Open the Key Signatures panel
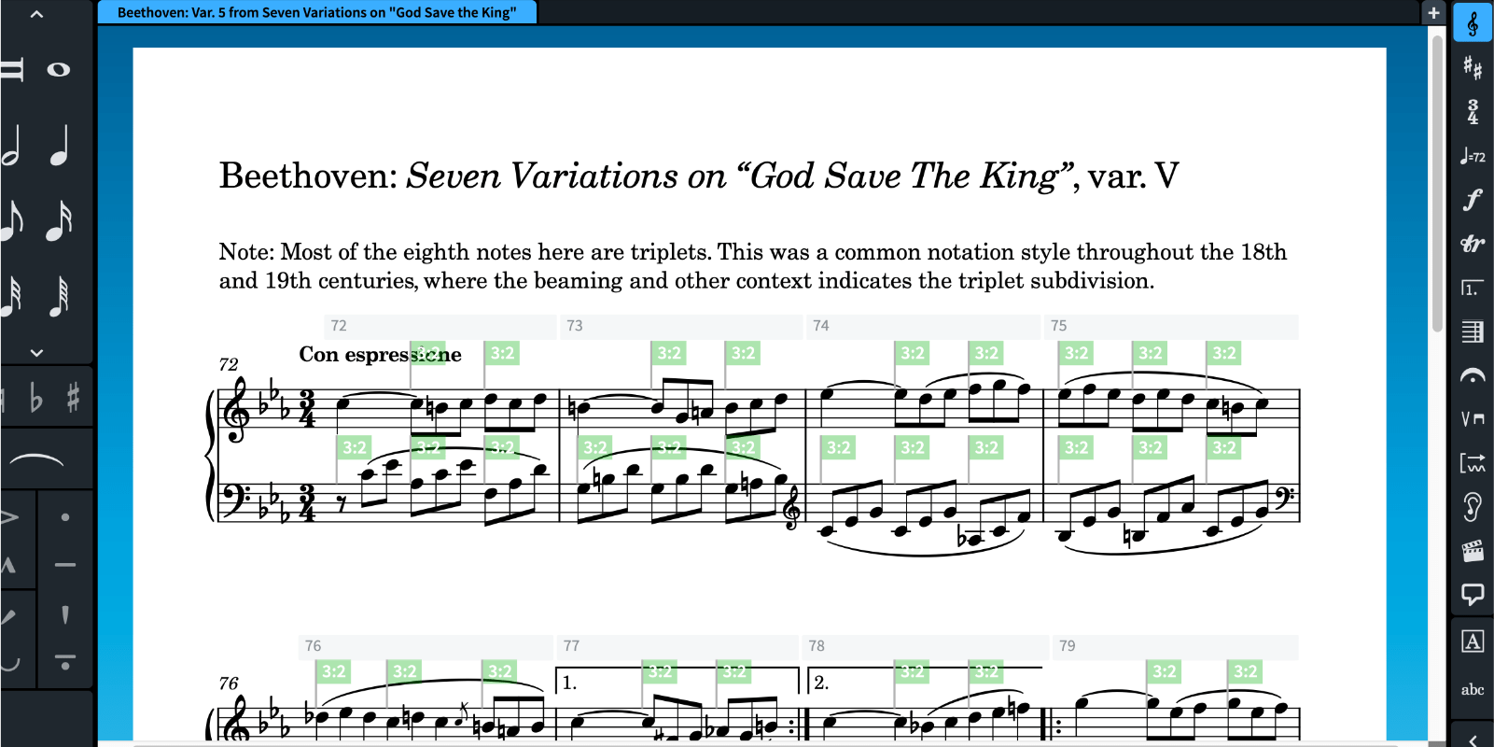Viewport: 1494px width, 747px height. (x=1473, y=67)
